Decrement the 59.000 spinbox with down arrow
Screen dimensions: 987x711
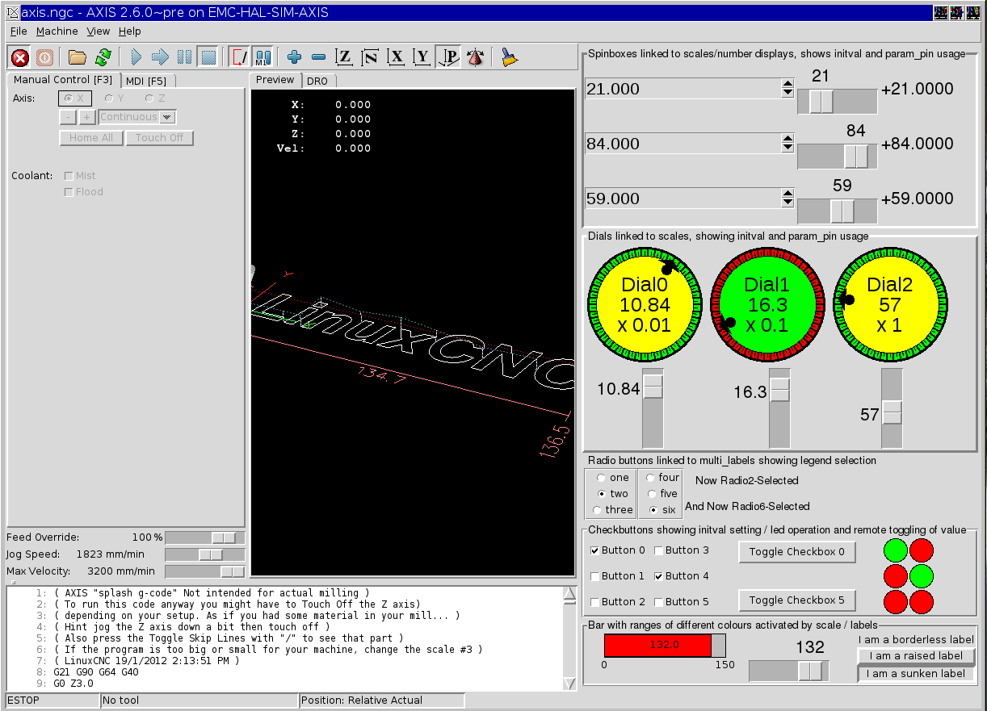coord(788,203)
